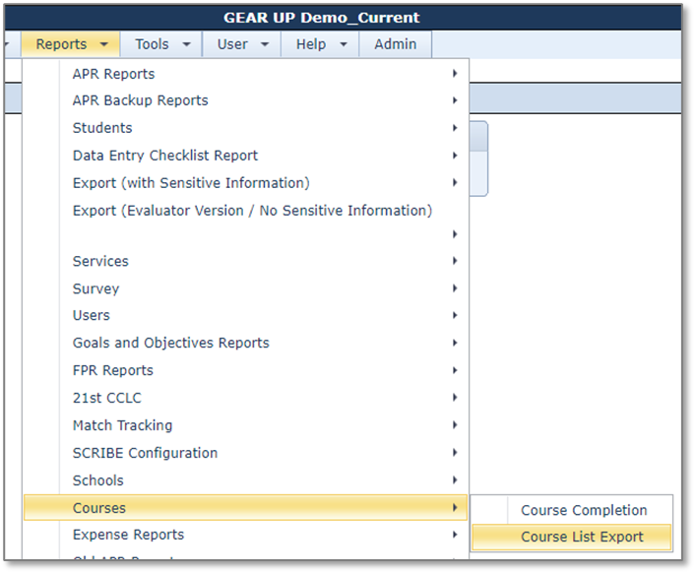This screenshot has height=573, width=696.
Task: Open the Tools menu
Action: coord(161,44)
